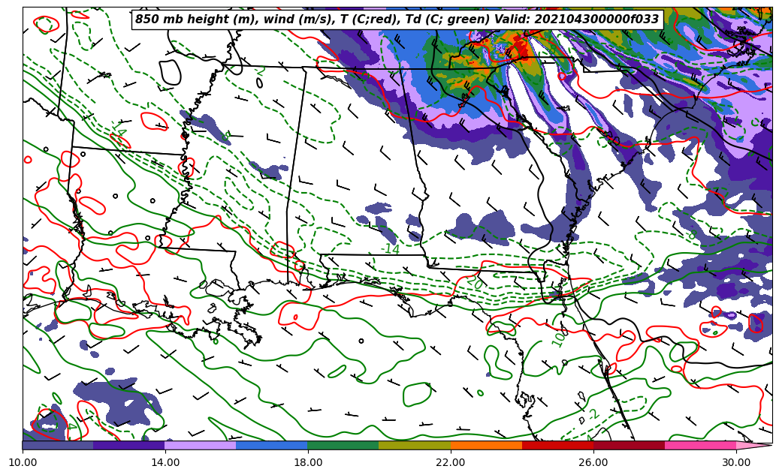The height and width of the screenshot is (475, 779).
Task: Click the pointed colorbar extension arrow
Action: (753, 445)
